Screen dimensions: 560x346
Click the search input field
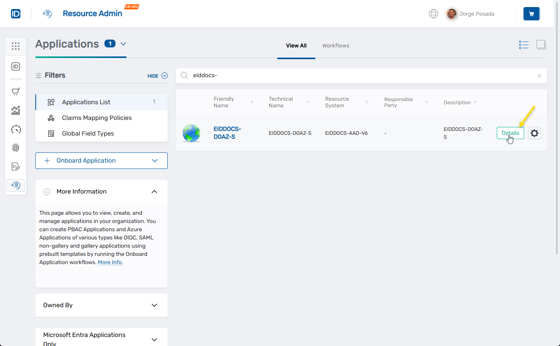point(361,76)
